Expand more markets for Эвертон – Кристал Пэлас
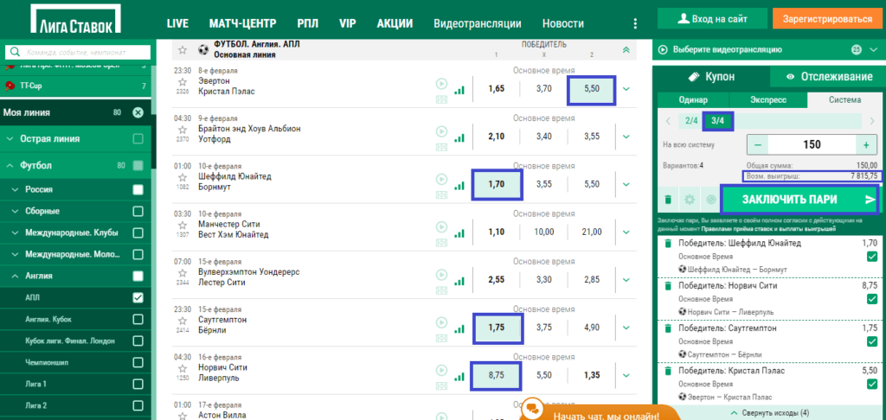This screenshot has width=886, height=420. pyautogui.click(x=626, y=88)
